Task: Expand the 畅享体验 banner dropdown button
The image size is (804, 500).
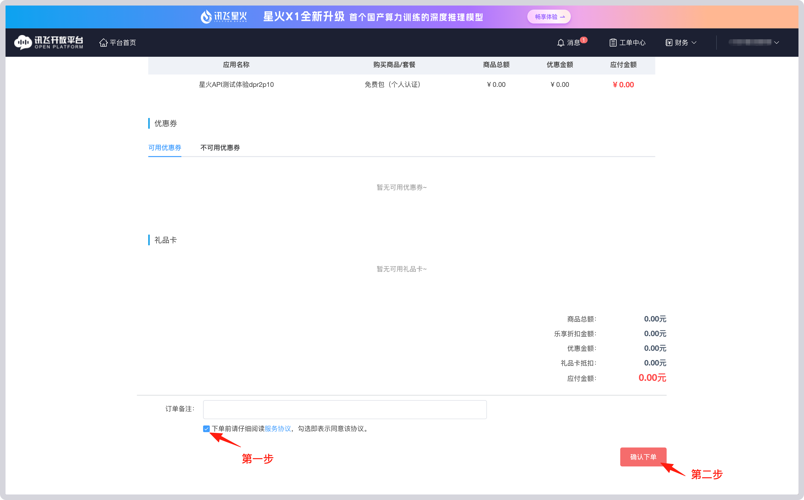Action: [x=549, y=17]
